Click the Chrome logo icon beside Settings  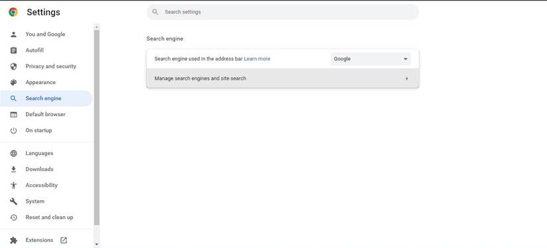click(x=13, y=12)
